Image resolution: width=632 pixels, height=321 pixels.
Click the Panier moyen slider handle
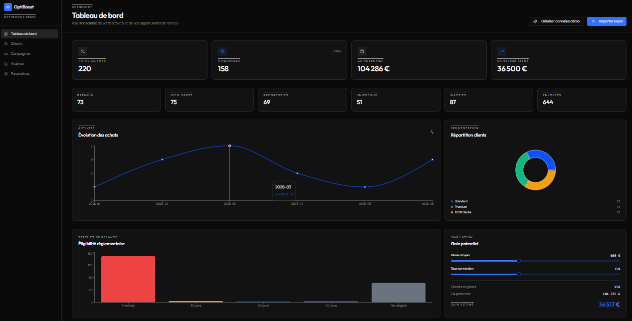click(x=519, y=261)
